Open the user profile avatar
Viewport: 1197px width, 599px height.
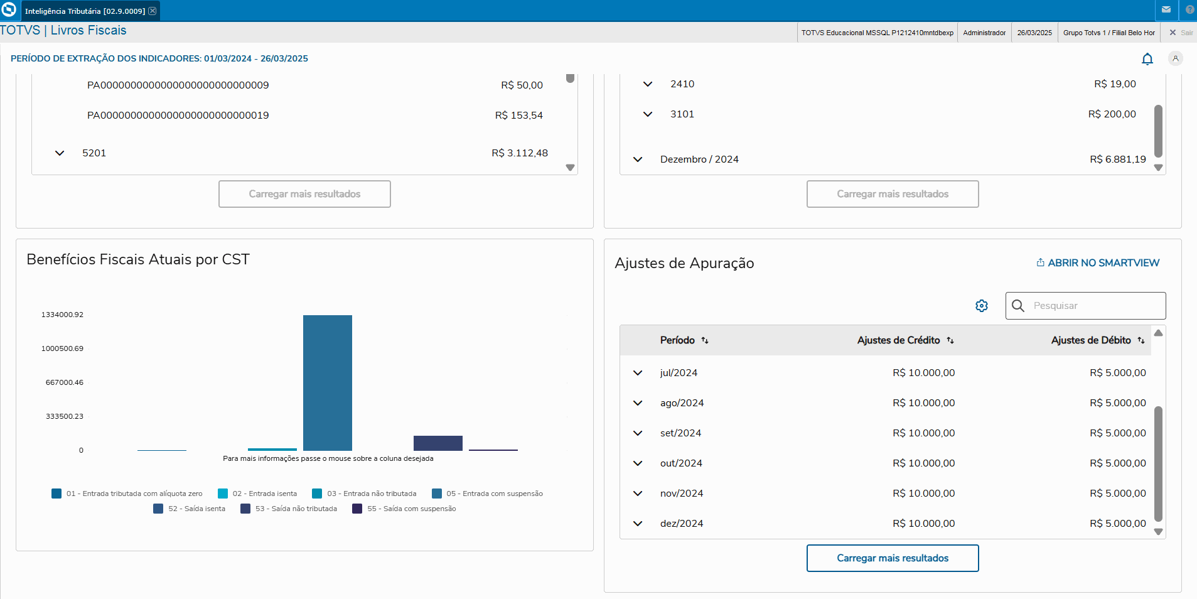coord(1175,58)
